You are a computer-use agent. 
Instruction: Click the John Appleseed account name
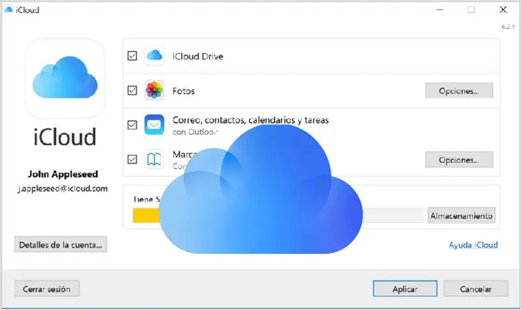tap(63, 174)
